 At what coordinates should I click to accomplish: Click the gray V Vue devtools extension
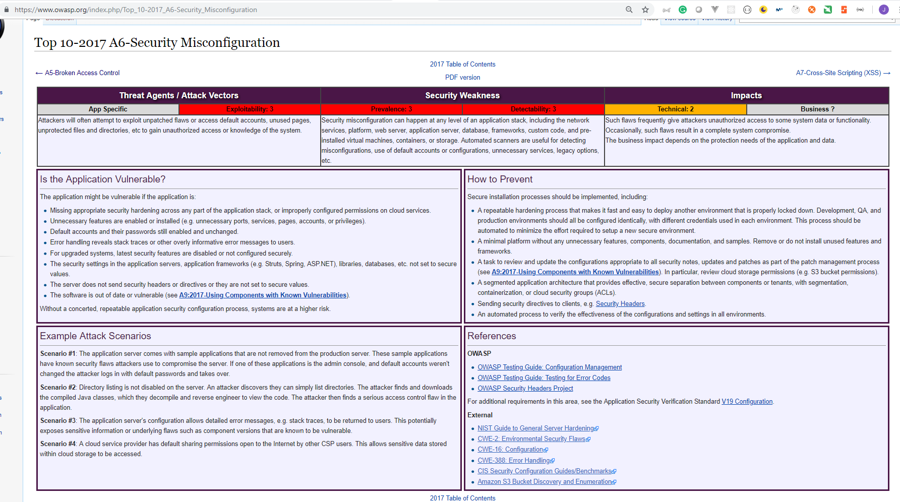pos(715,10)
